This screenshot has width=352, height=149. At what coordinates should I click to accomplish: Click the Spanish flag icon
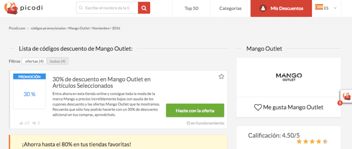coord(319,7)
